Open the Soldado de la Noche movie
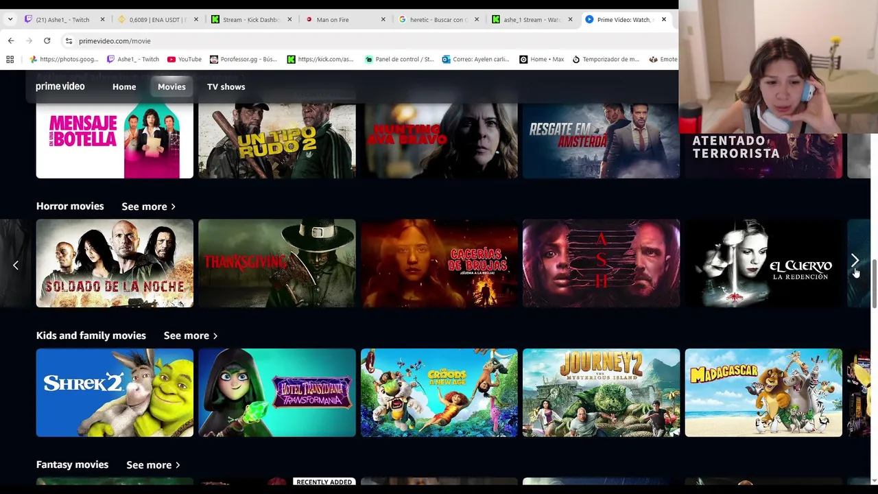878x494 pixels. [115, 263]
